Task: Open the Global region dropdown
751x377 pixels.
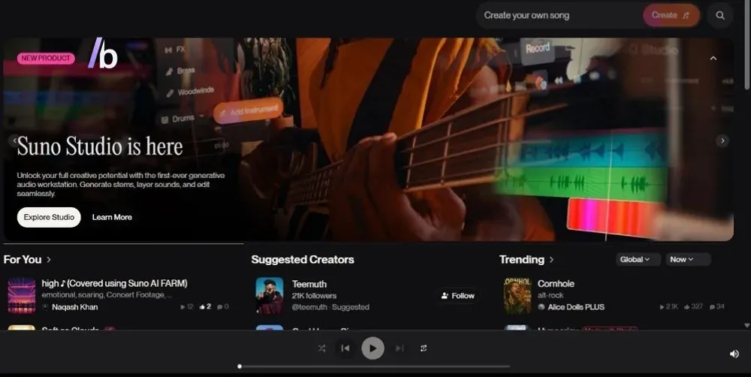Action: click(638, 259)
